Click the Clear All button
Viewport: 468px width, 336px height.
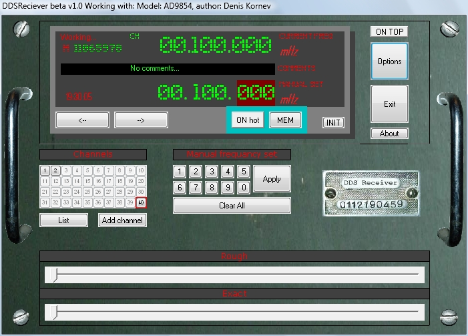pos(232,206)
